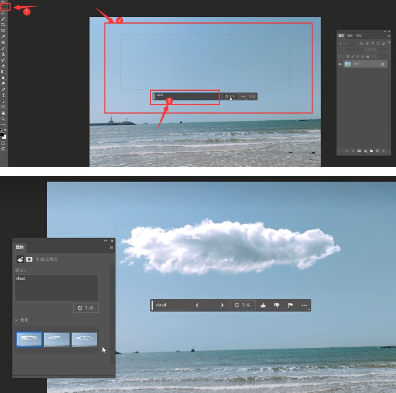Collapse the 变化 variations section
This screenshot has height=393, width=396.
16,320
